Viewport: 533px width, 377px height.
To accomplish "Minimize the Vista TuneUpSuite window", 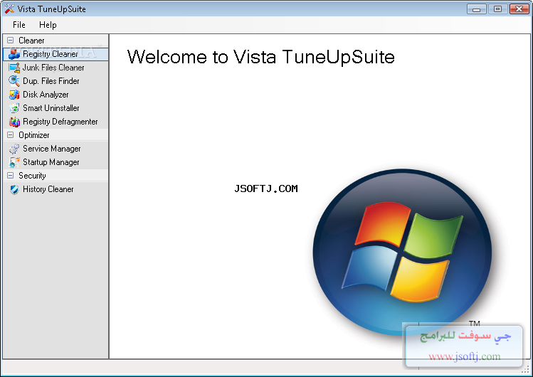I will 477,9.
